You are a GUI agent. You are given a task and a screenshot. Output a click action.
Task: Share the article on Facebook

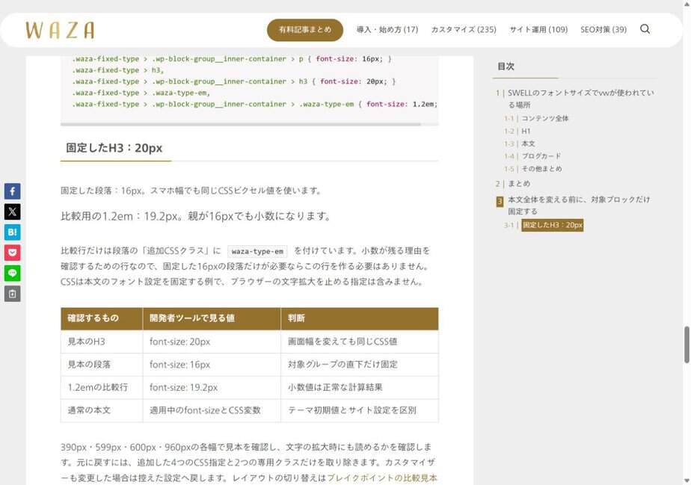click(x=12, y=191)
